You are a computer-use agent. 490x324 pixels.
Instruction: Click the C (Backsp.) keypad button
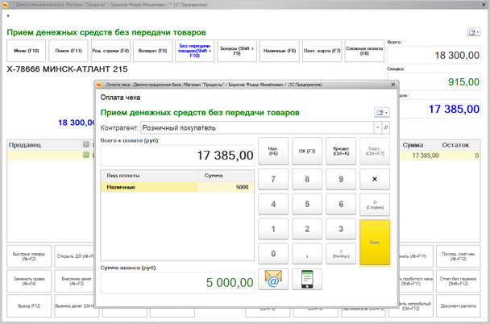tap(341, 254)
